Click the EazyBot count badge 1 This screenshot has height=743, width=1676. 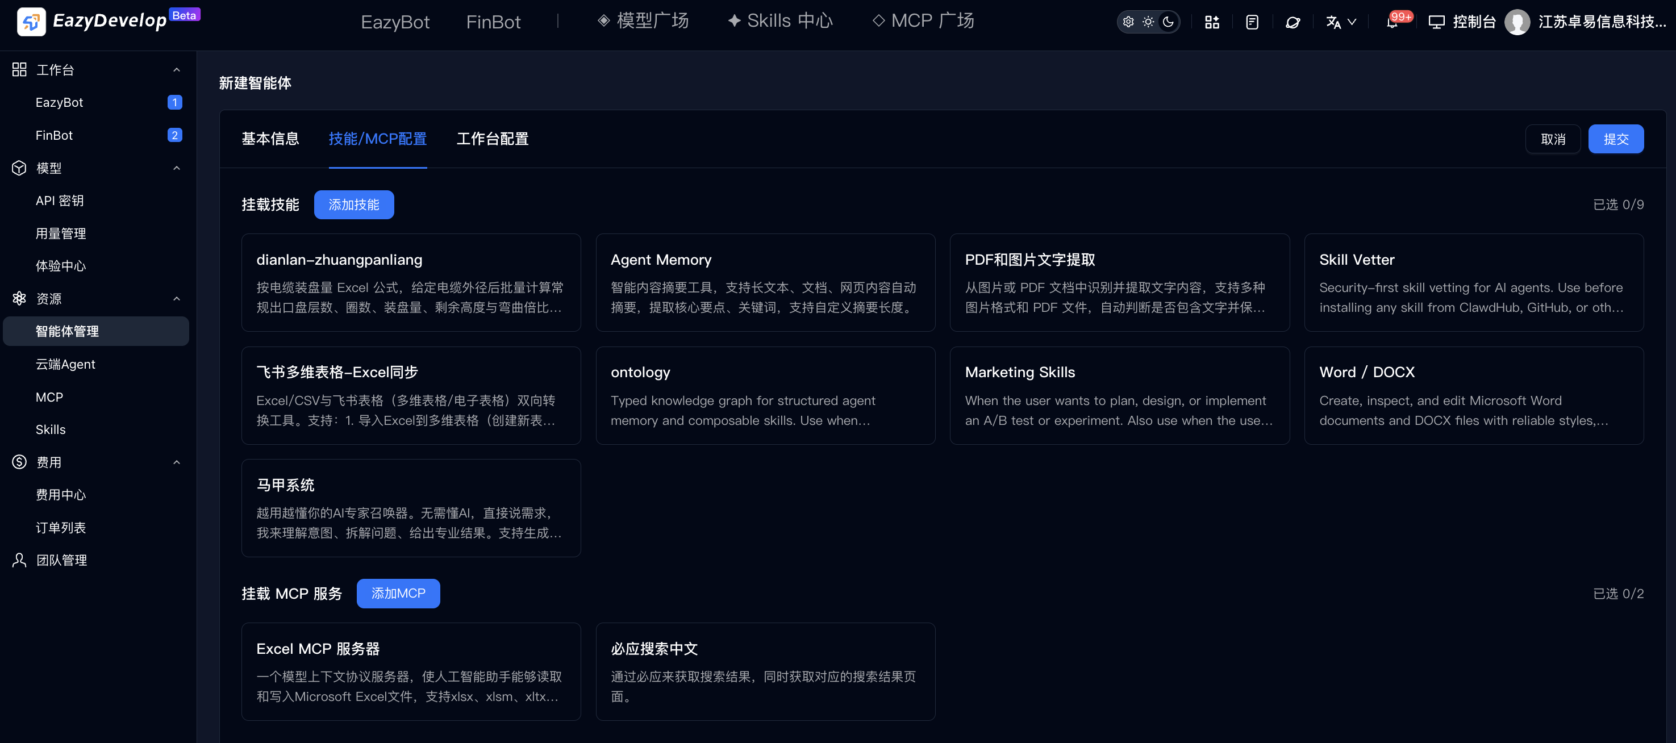[174, 102]
